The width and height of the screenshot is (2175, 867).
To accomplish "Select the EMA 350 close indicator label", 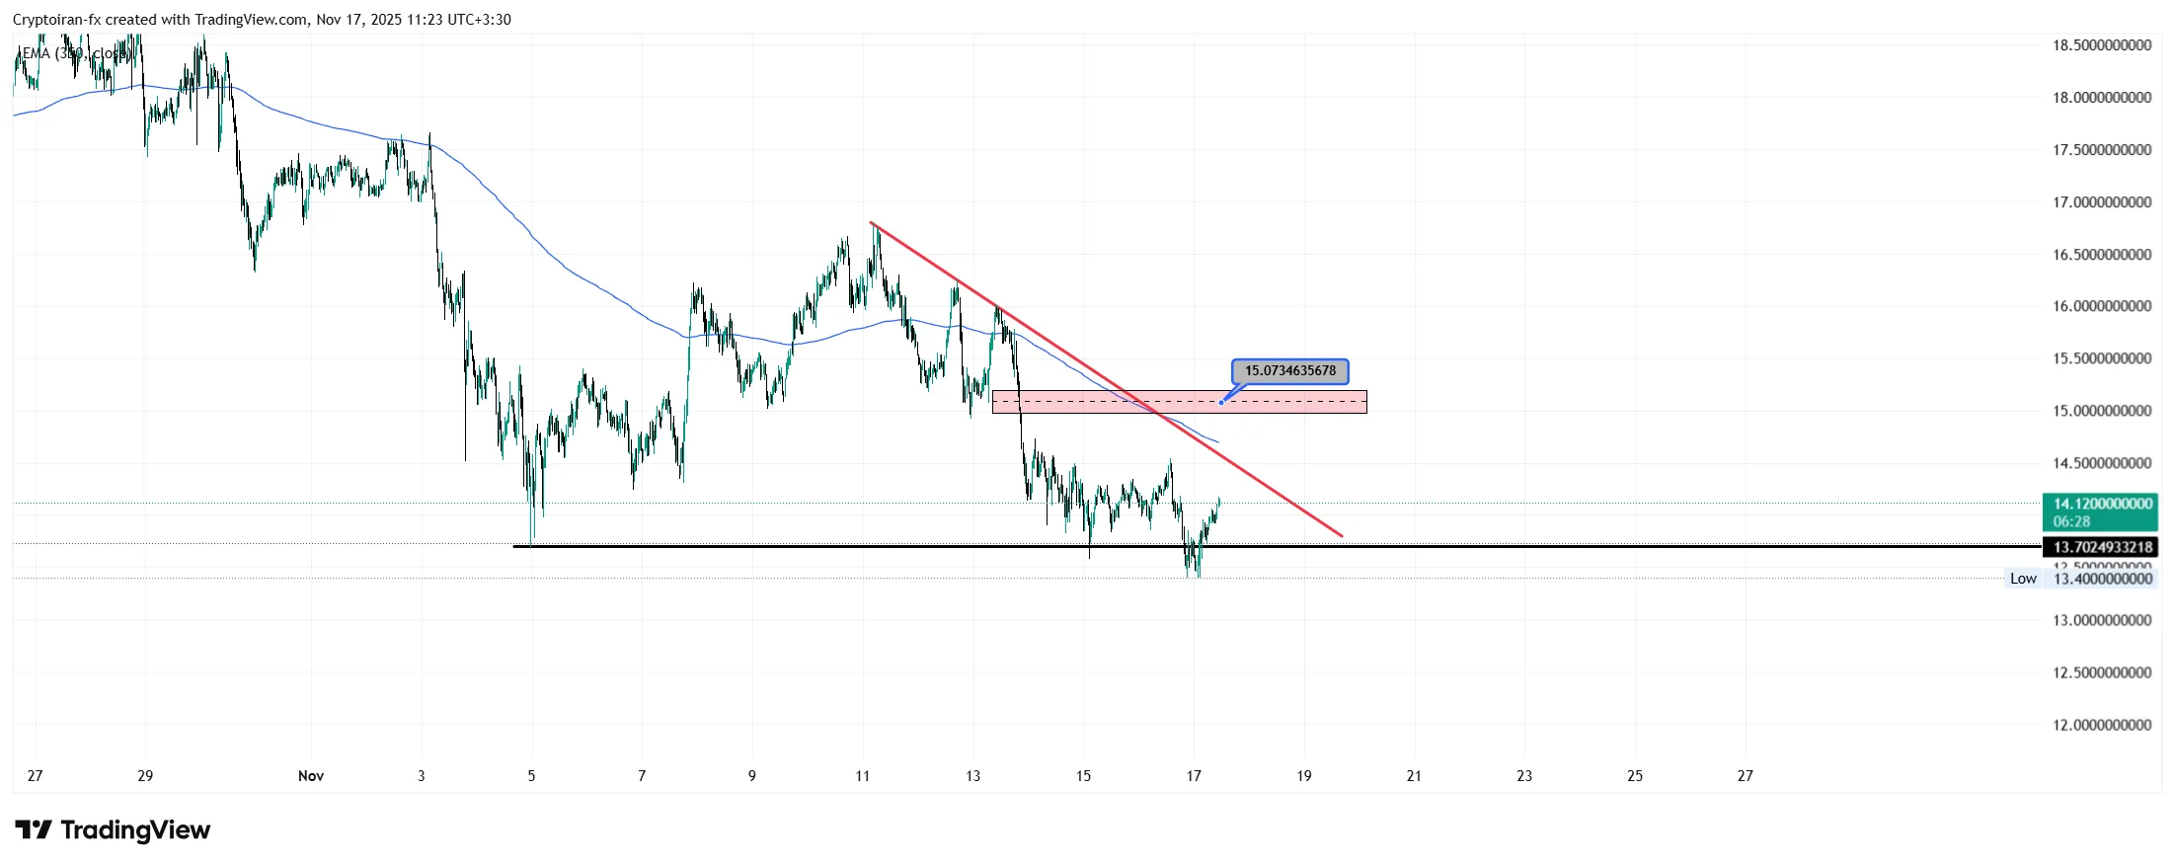I will (74, 53).
